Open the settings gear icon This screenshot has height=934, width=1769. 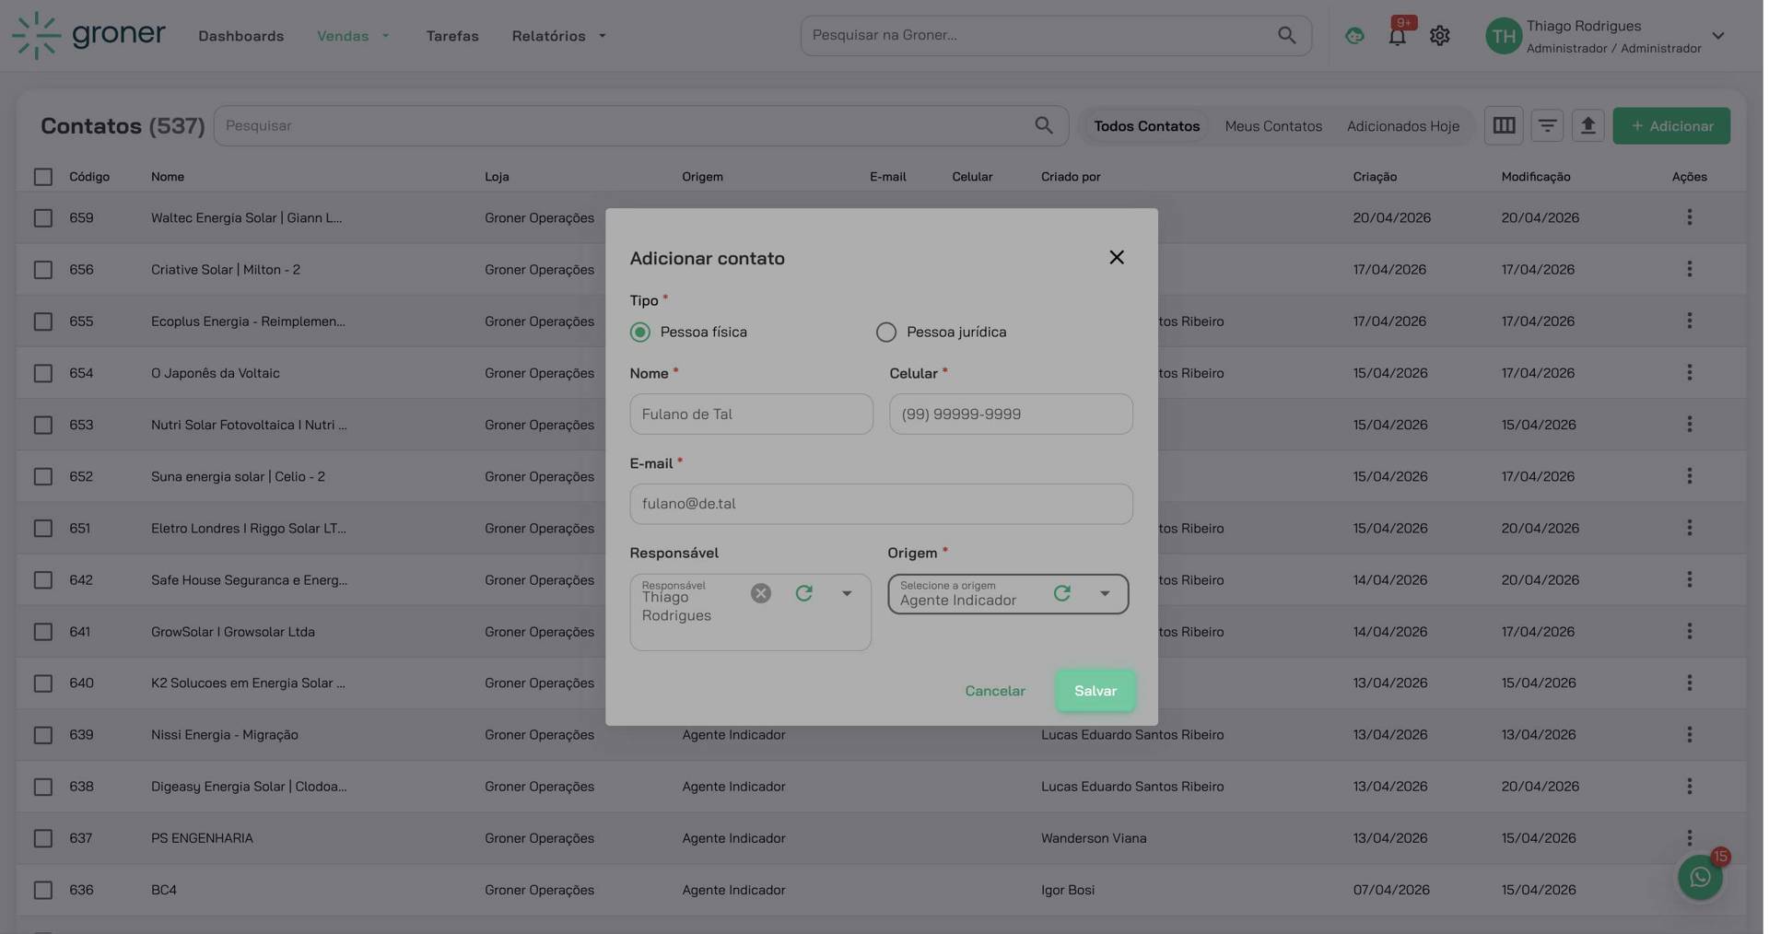1439,36
